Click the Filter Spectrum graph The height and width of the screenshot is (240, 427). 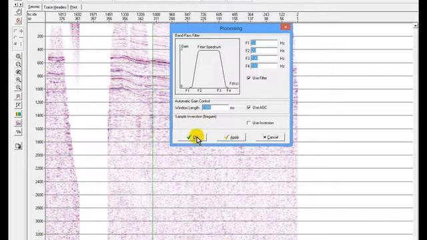coord(207,67)
